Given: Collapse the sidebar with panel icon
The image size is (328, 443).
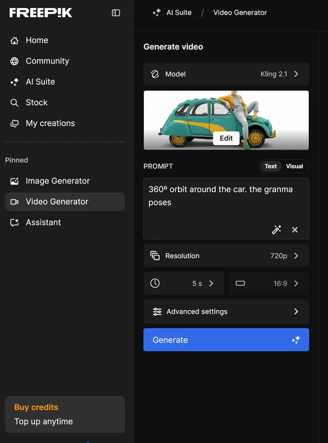Looking at the screenshot, I should [116, 13].
